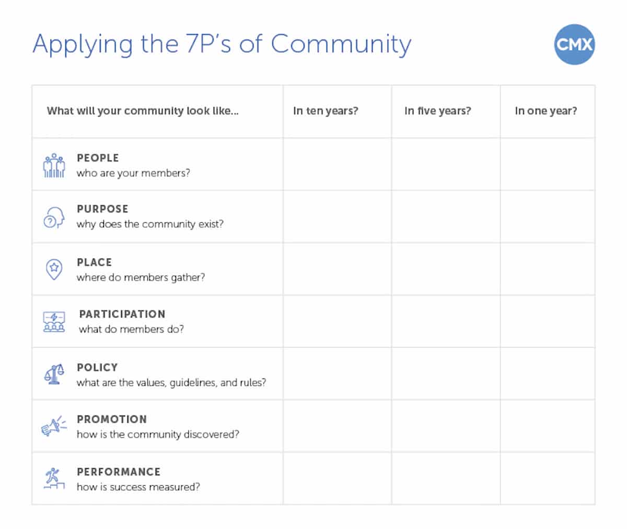This screenshot has width=627, height=529.
Task: Click the PROMOTION row heading
Action: [x=112, y=419]
